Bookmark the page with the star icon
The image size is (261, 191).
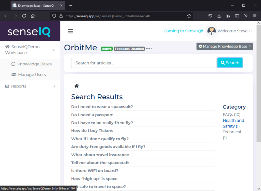click(189, 16)
